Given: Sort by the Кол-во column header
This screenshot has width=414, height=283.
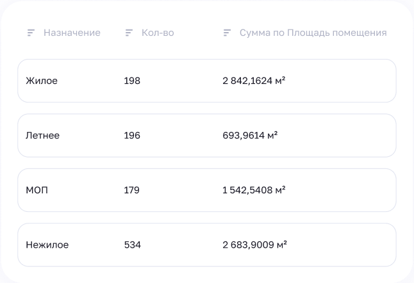Looking at the screenshot, I should tap(158, 33).
